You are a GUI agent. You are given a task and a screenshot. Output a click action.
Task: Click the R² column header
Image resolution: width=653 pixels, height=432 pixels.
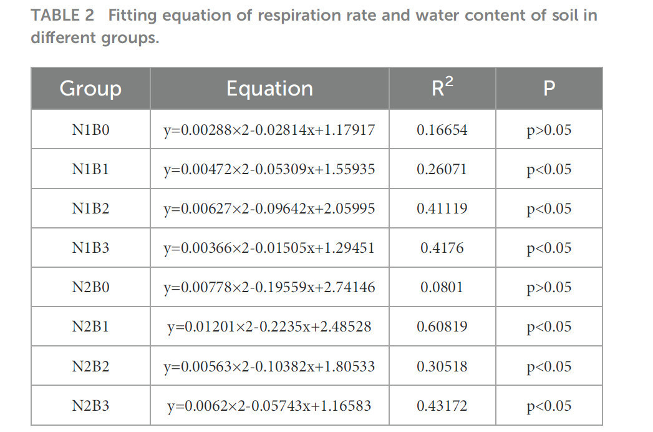click(x=442, y=89)
